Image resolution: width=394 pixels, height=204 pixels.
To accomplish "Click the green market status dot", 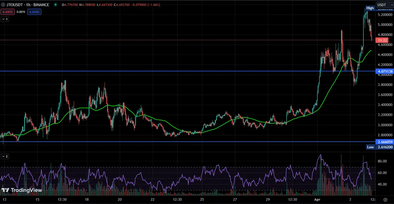I will pos(56,5).
